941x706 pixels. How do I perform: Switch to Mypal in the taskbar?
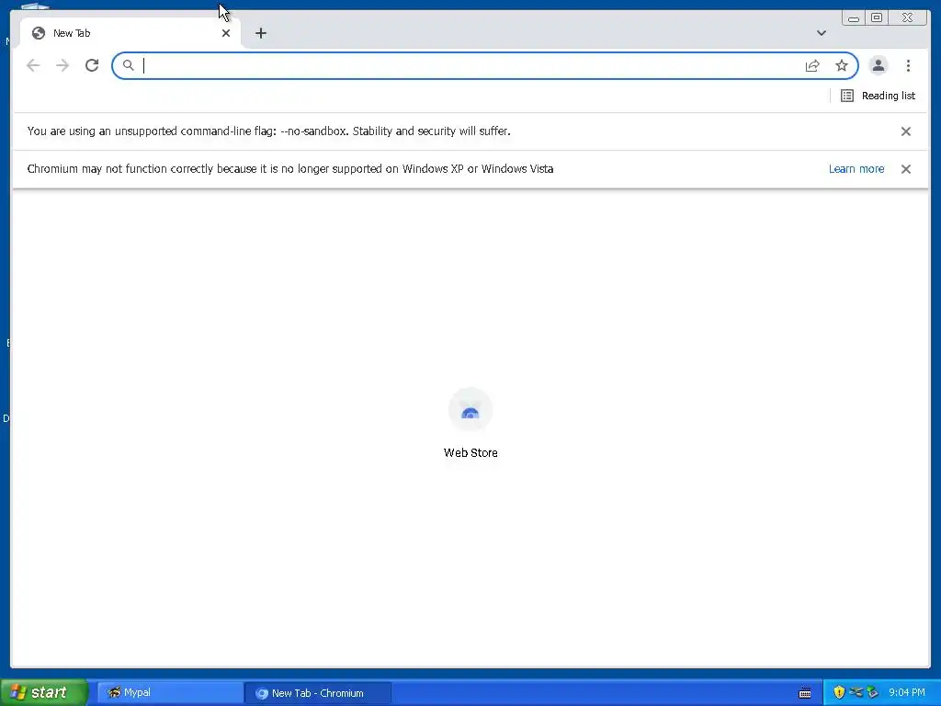[169, 693]
